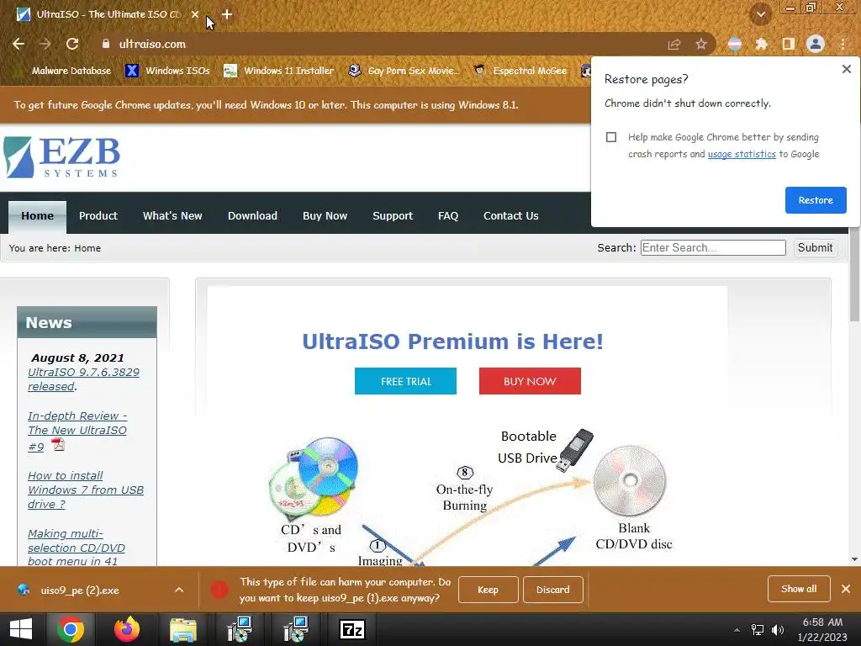Focus the site search input field
Screen dimensions: 861x646
coord(713,248)
